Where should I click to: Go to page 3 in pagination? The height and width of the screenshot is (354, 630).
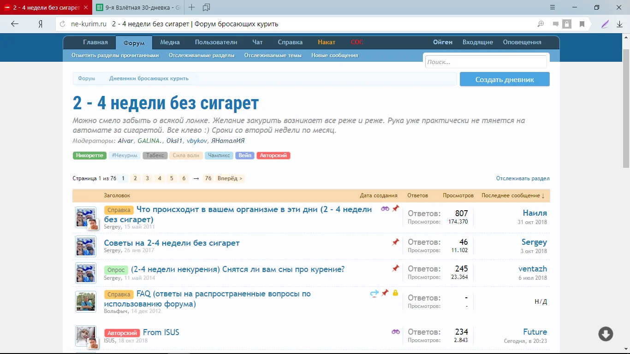tap(147, 178)
